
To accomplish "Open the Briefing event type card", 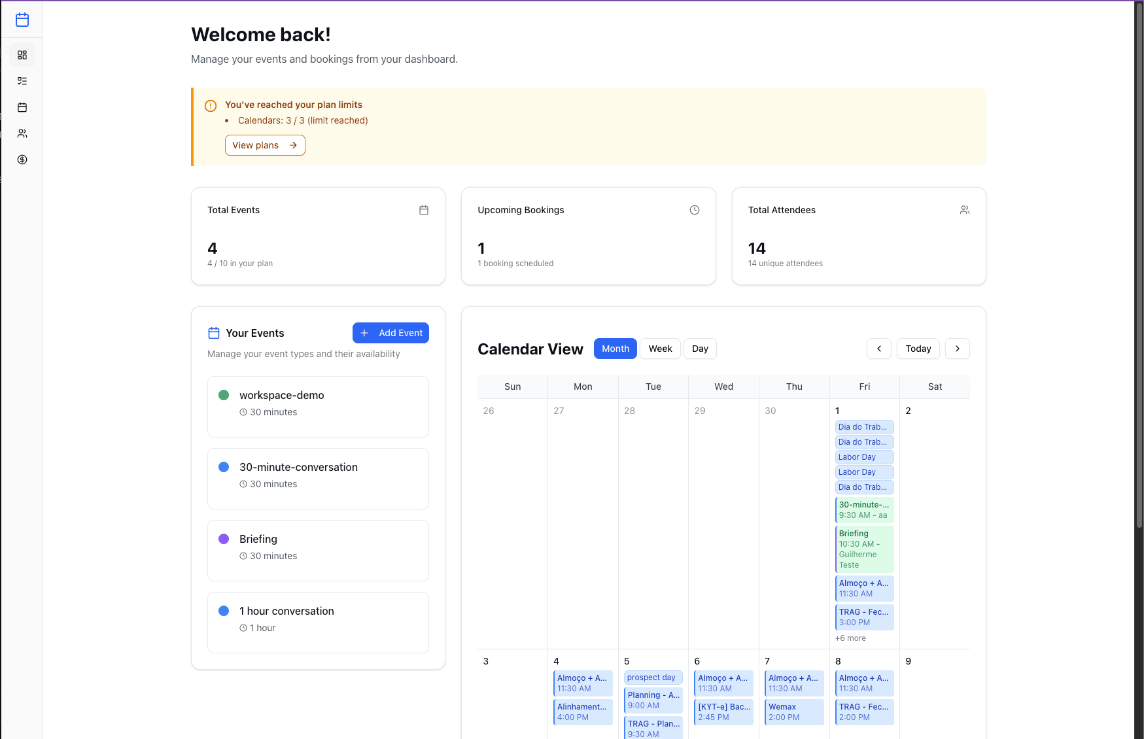I will tap(318, 551).
